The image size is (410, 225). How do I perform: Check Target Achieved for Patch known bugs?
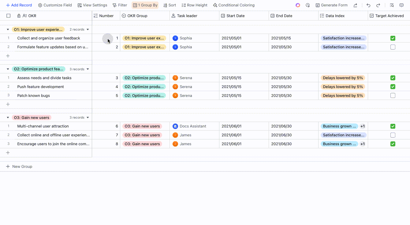(393, 96)
